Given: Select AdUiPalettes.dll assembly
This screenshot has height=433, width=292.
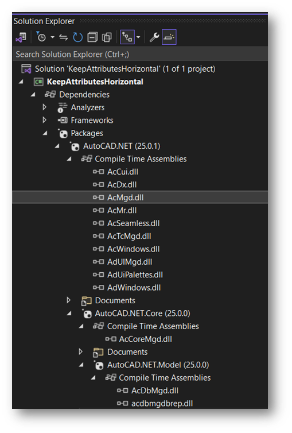Looking at the screenshot, I should coord(135,275).
